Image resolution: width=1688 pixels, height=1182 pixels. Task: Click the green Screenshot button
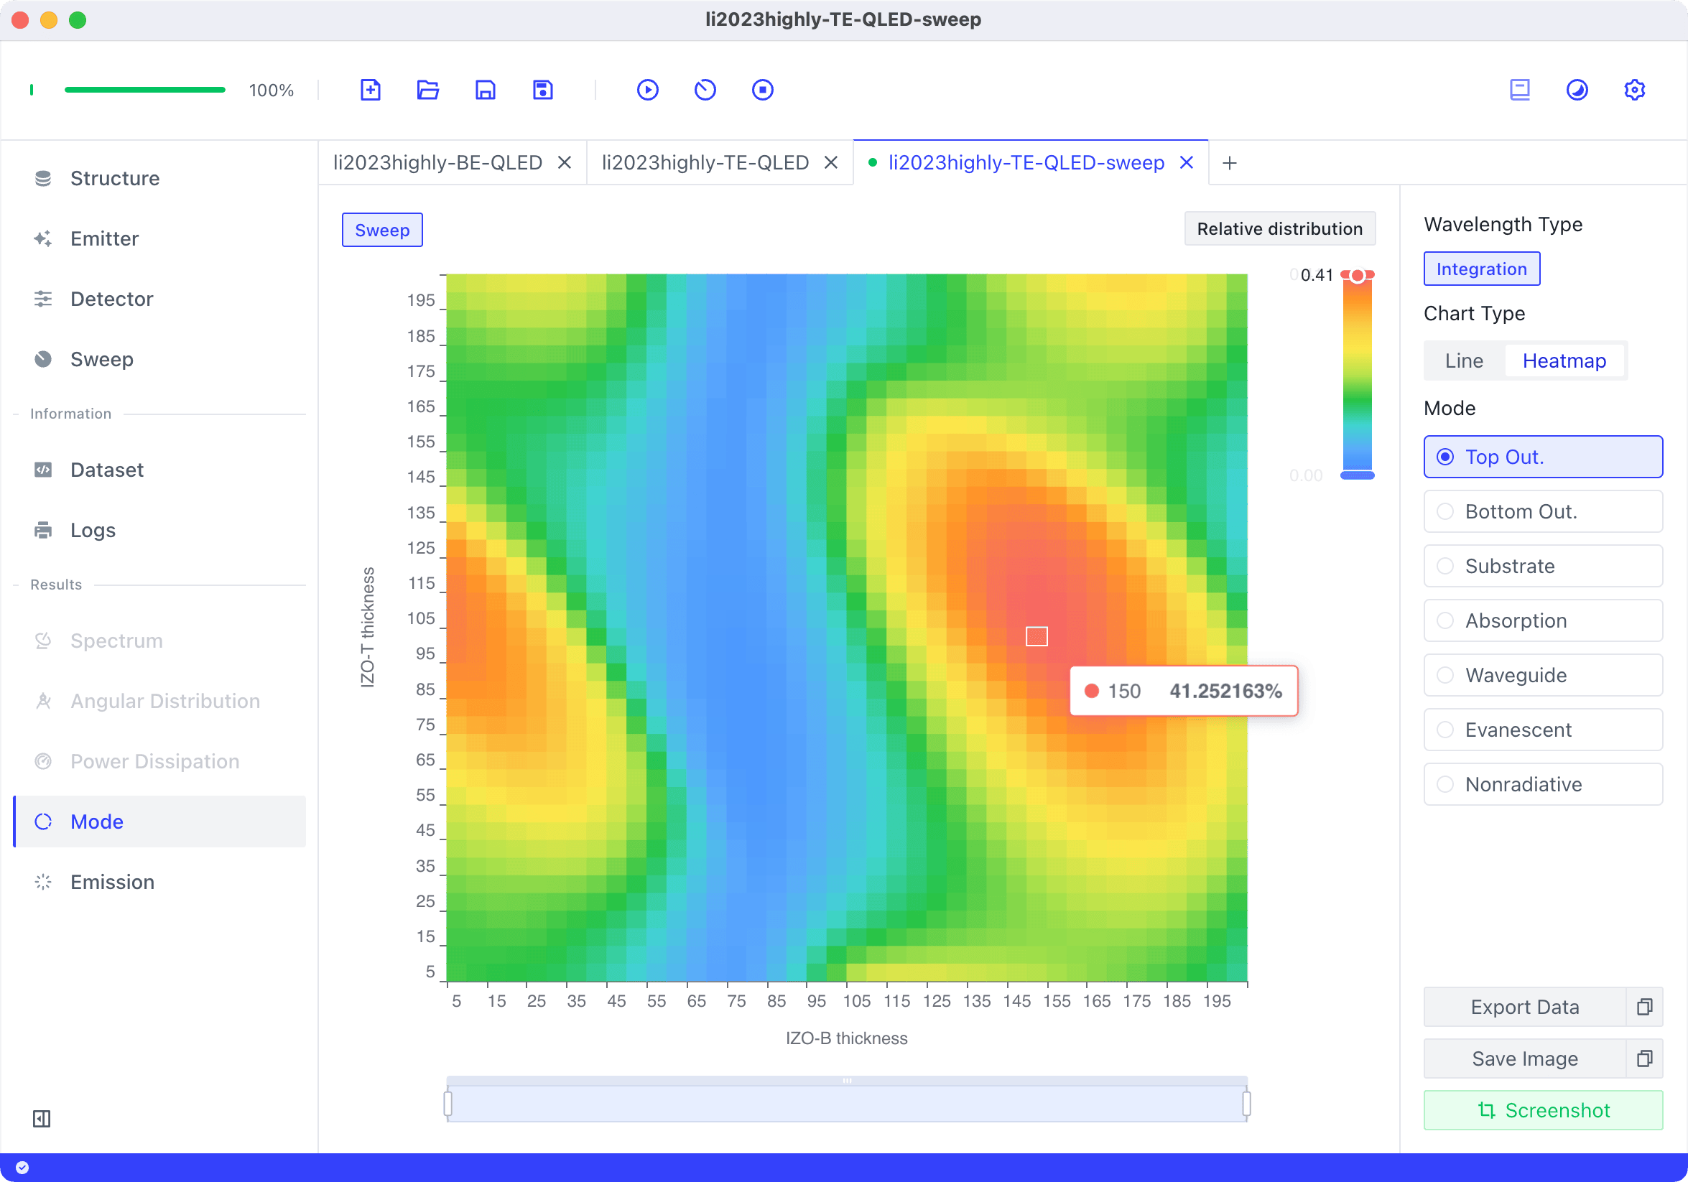[x=1543, y=1109]
